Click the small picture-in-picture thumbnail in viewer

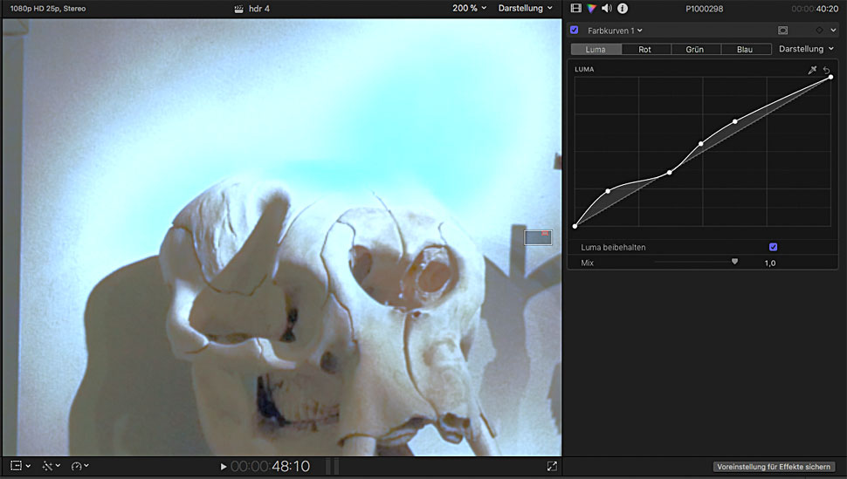pyautogui.click(x=538, y=237)
